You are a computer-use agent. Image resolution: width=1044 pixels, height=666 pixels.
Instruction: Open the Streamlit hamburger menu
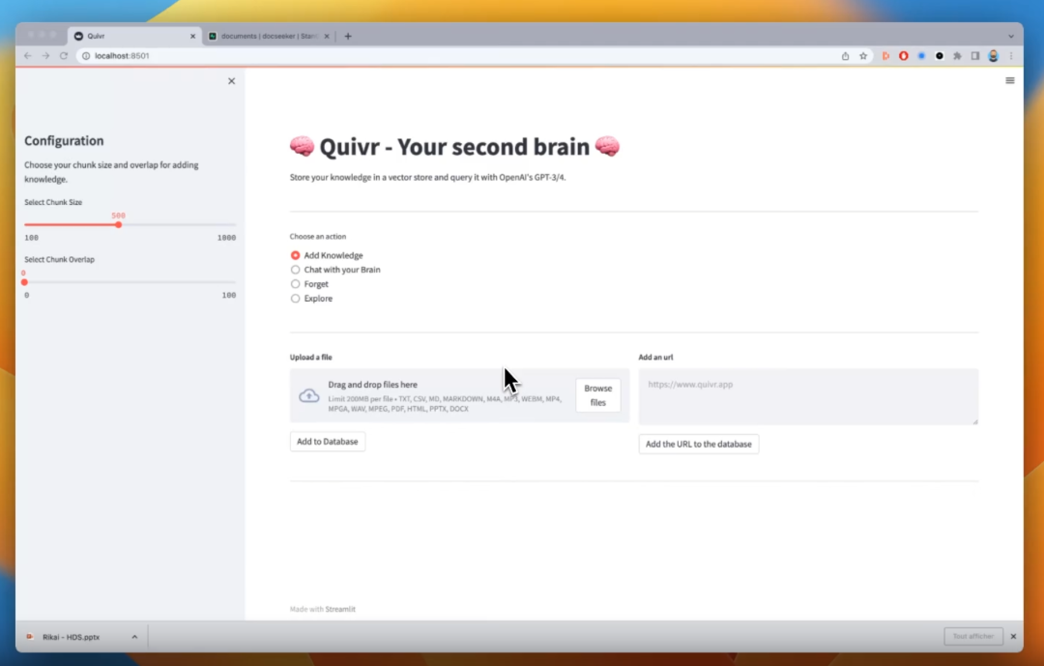[1009, 80]
